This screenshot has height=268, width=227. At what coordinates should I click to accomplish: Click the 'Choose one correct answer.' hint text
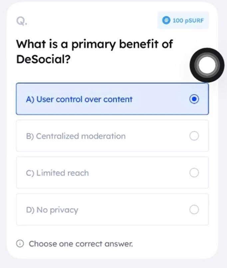click(x=81, y=244)
